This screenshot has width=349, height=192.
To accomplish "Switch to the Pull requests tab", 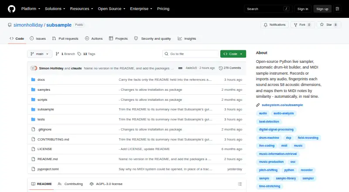I will tap(65, 38).
